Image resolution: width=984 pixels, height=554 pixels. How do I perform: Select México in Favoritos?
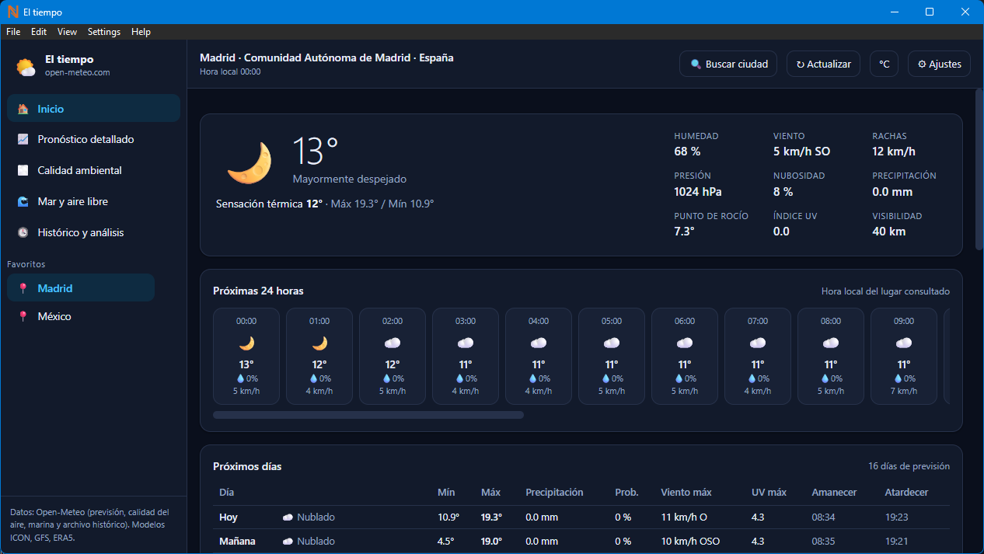[x=81, y=316]
